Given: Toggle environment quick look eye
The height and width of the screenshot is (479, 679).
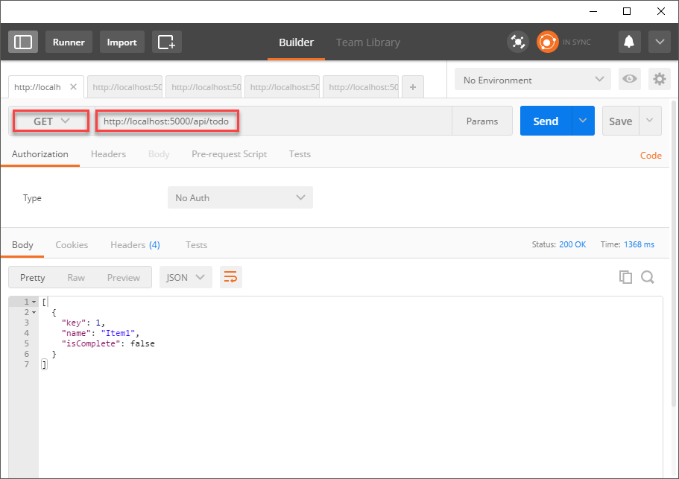Looking at the screenshot, I should tap(630, 80).
